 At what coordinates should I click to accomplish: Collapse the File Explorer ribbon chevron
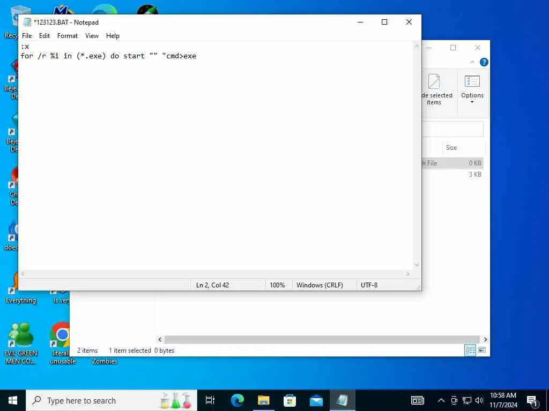pyautogui.click(x=472, y=62)
